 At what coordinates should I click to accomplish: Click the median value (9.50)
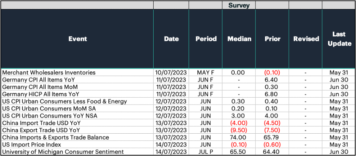(239, 130)
